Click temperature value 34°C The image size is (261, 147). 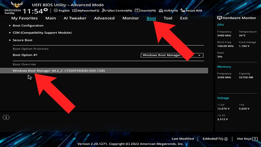[242, 36]
